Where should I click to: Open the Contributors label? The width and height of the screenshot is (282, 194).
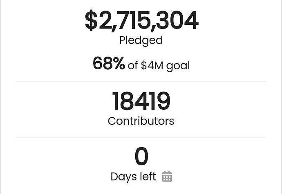(141, 121)
